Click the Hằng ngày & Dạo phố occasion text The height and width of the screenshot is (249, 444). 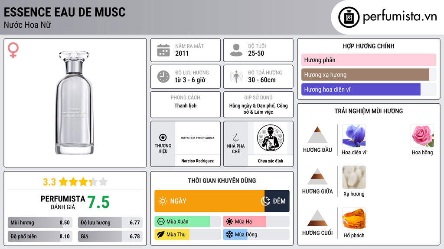tap(258, 109)
